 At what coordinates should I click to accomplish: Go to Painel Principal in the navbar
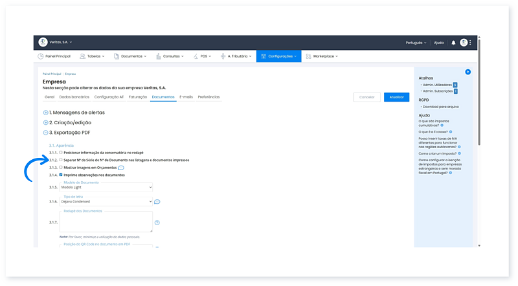tap(54, 56)
